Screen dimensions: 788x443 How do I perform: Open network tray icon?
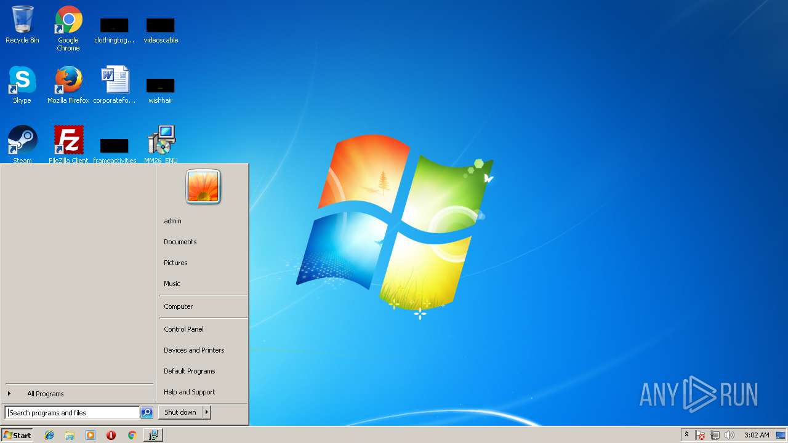pyautogui.click(x=715, y=435)
